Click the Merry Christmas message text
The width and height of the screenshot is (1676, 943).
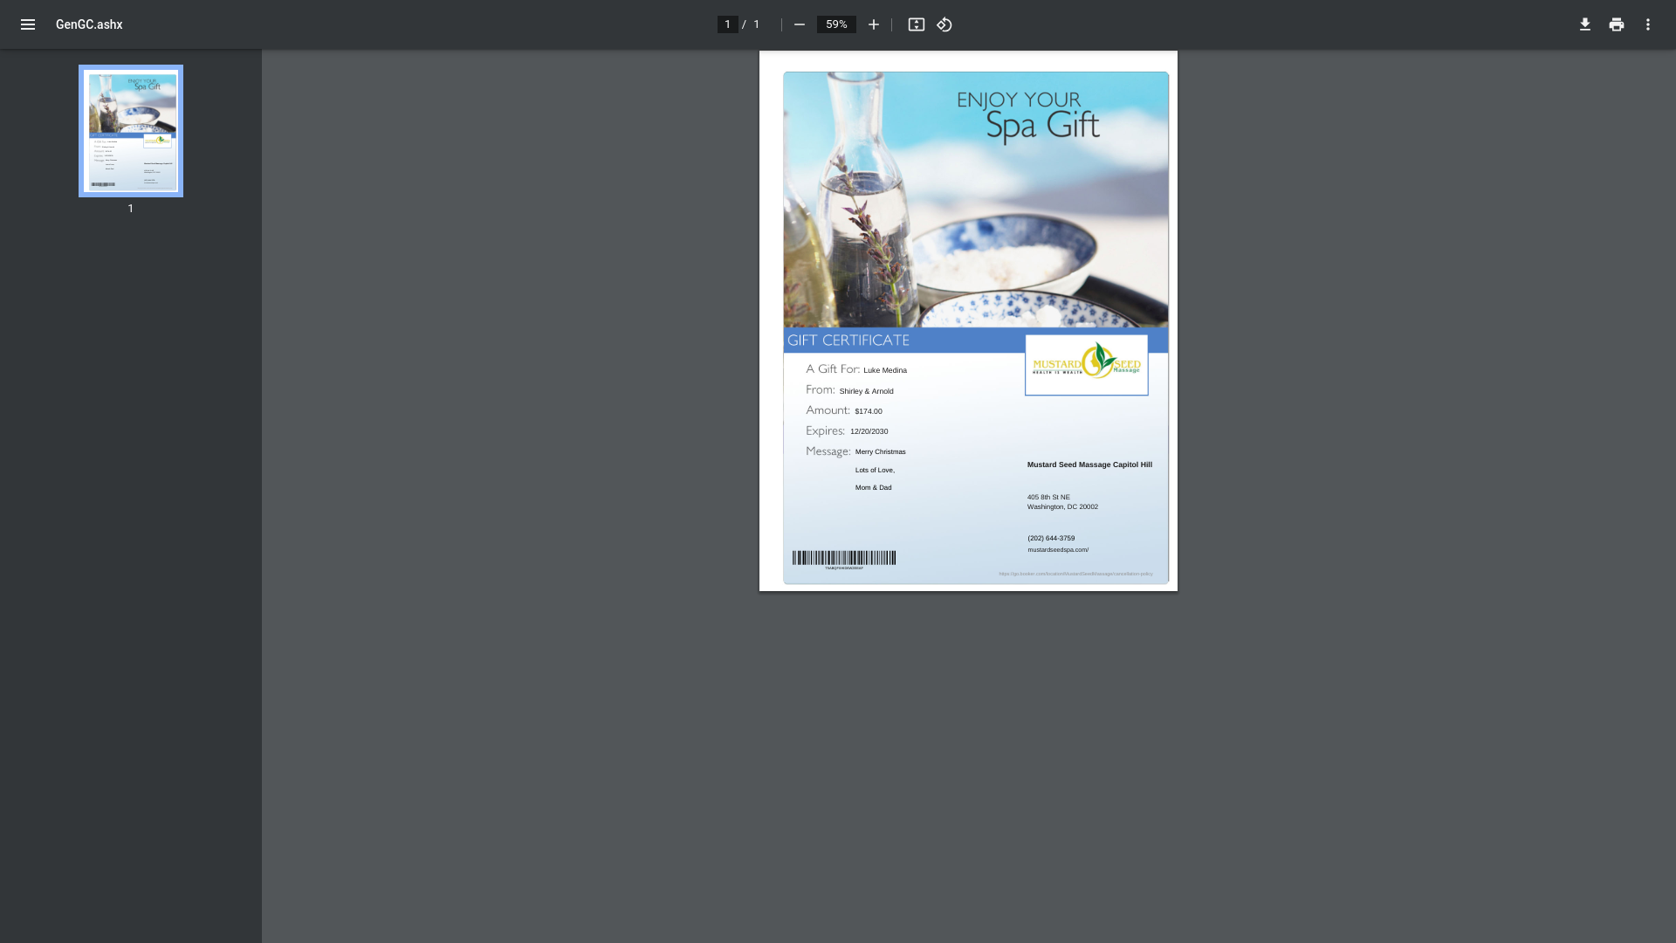point(880,452)
